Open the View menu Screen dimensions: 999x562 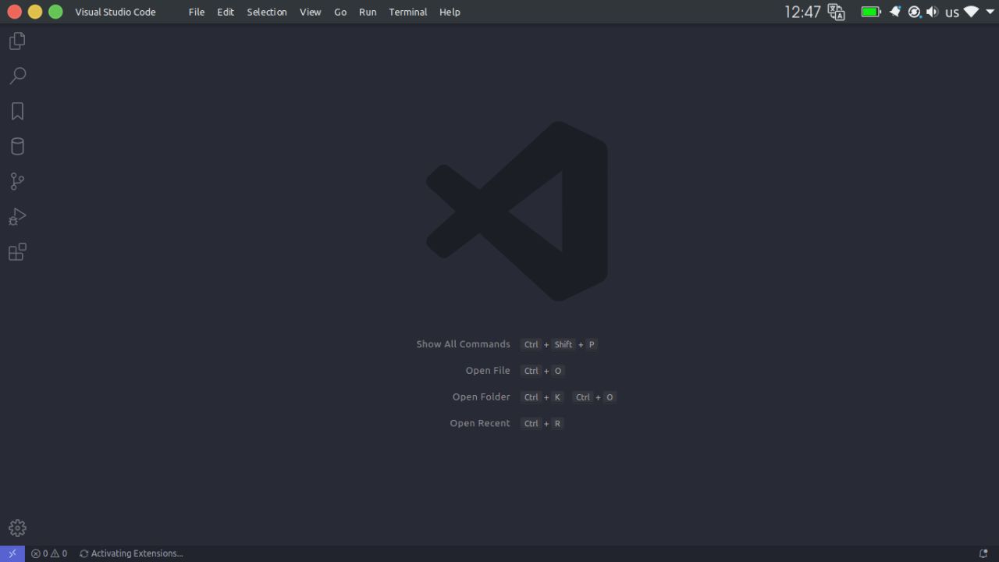coord(311,12)
